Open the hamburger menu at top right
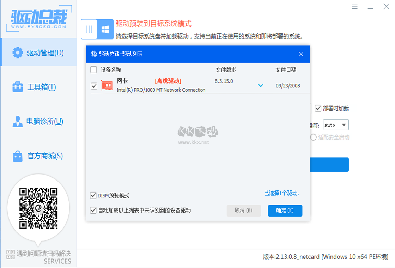The height and width of the screenshot is (268, 395). [354, 6]
